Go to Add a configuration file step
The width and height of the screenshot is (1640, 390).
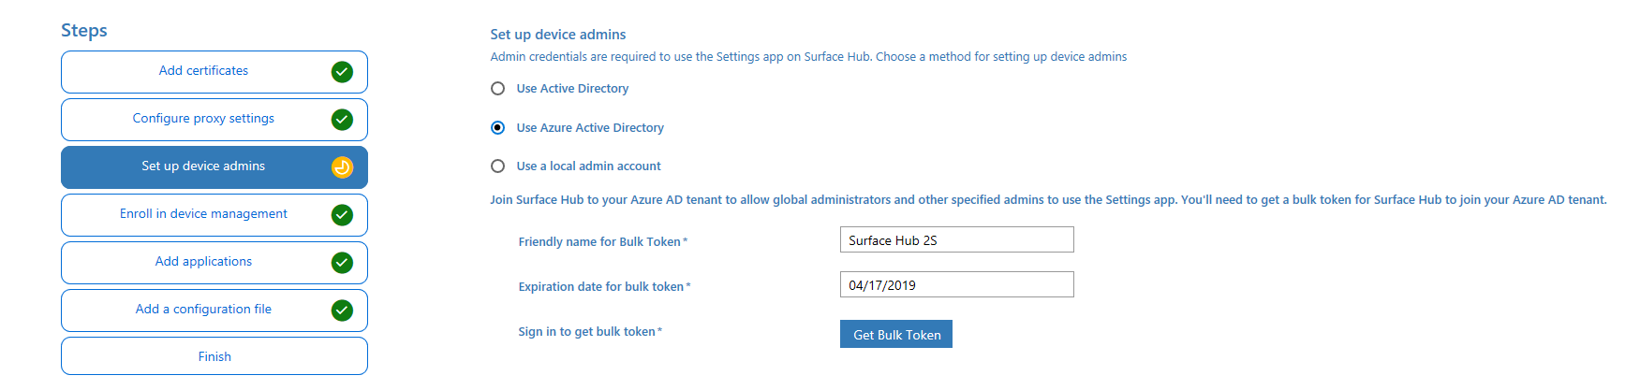[203, 310]
